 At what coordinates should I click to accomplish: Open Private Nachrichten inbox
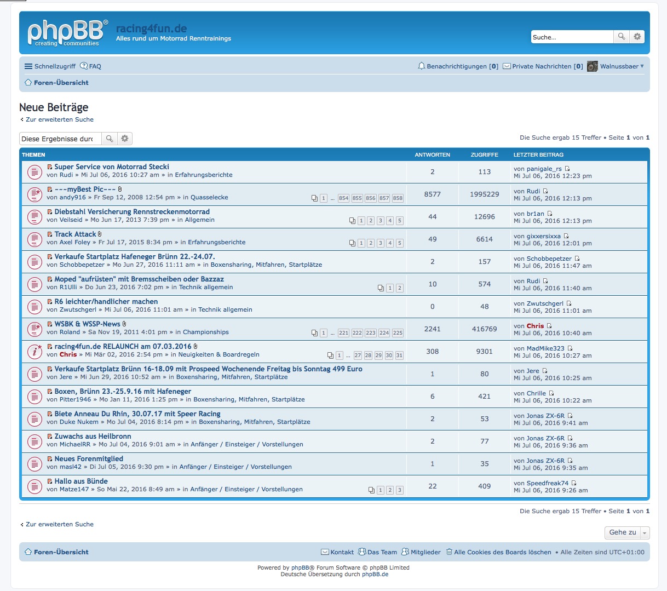pyautogui.click(x=542, y=66)
